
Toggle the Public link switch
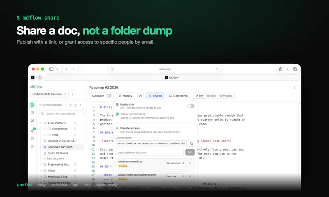click(x=191, y=106)
